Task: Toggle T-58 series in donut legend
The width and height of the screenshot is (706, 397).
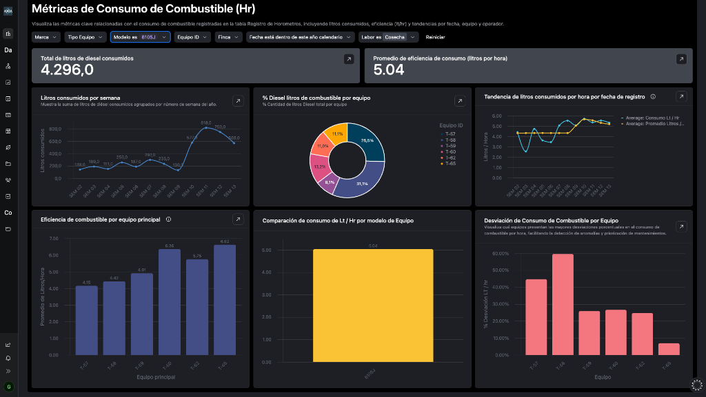Action: 448,140
